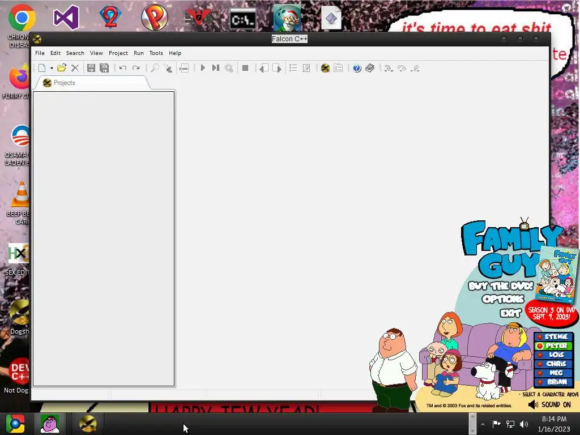Open the Project menu
The image size is (580, 435).
[118, 53]
